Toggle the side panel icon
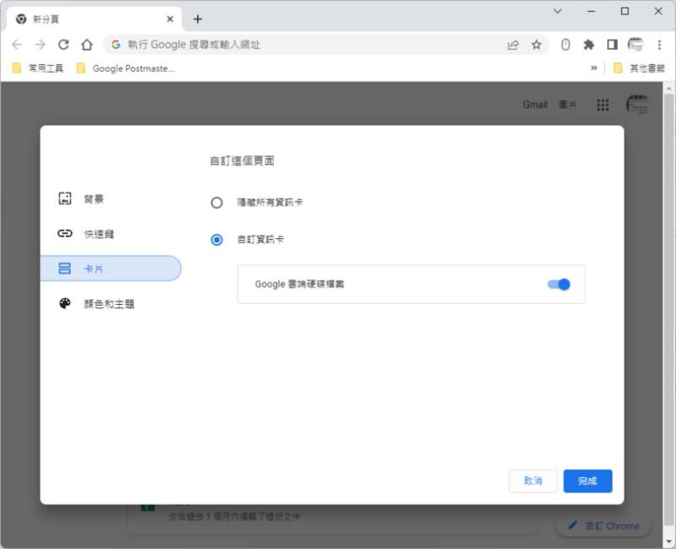The image size is (676, 549). click(x=612, y=45)
